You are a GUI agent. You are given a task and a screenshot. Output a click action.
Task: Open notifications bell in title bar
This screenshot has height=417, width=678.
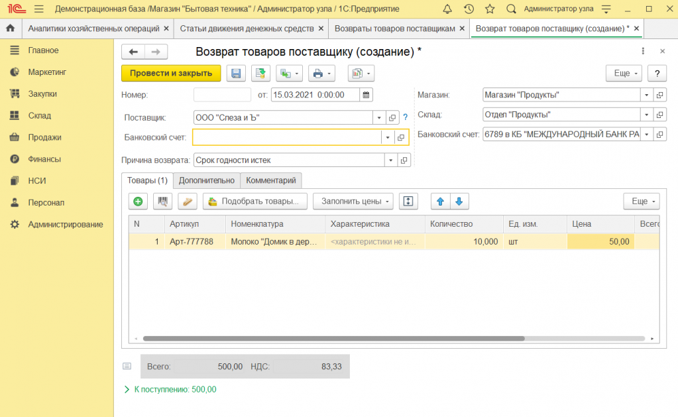447,9
